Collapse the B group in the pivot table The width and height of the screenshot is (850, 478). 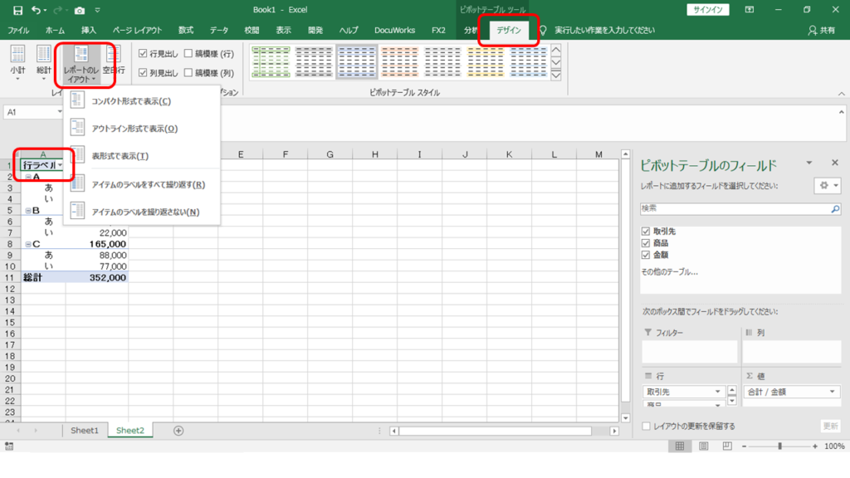click(28, 210)
